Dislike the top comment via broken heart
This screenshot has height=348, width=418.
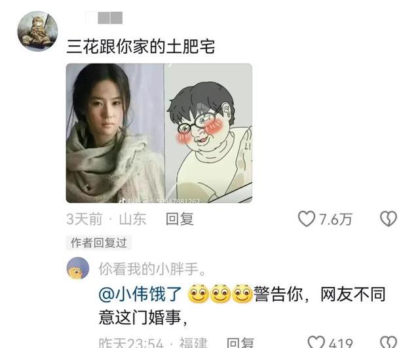pos(389,219)
